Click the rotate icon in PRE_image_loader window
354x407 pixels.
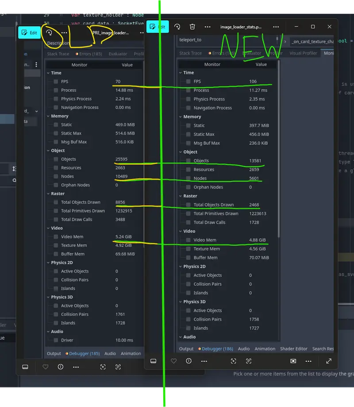[50, 32]
